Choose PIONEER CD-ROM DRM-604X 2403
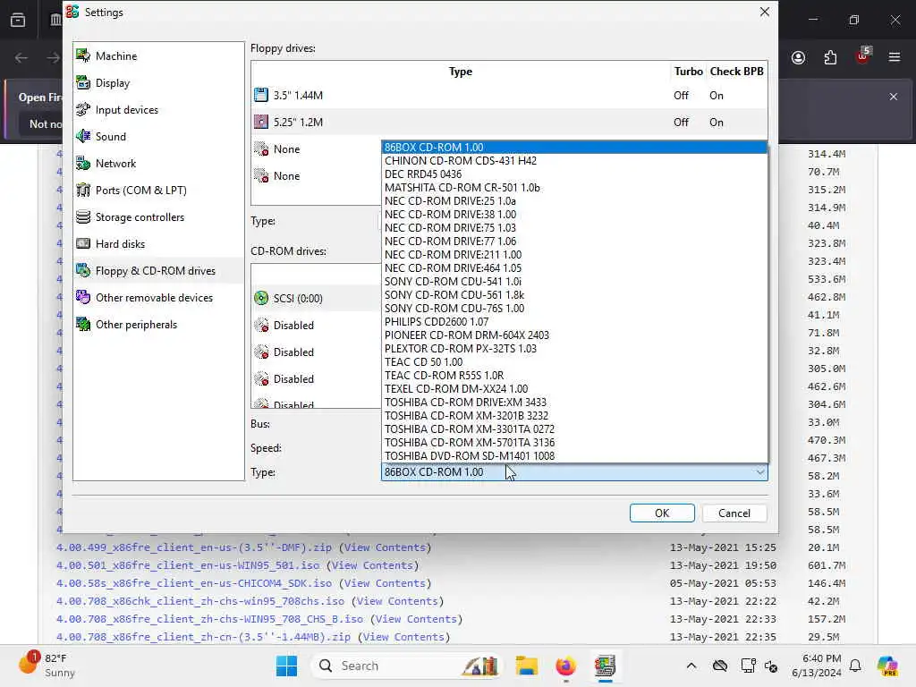The width and height of the screenshot is (916, 687). (x=574, y=335)
